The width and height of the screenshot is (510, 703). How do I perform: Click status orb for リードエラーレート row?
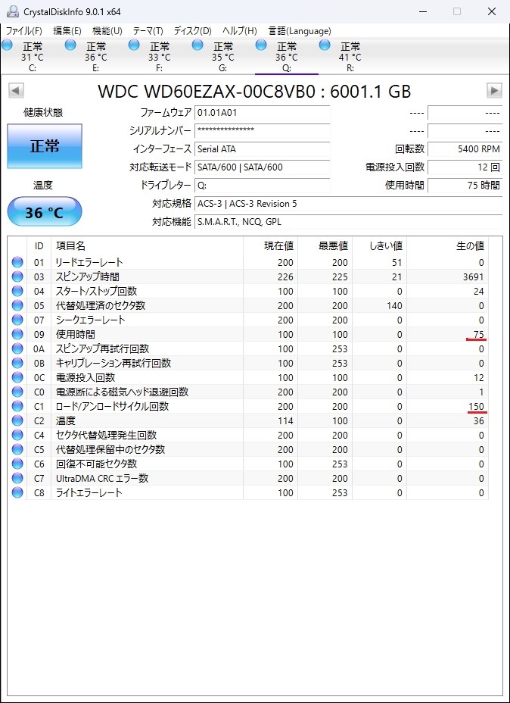[17, 262]
